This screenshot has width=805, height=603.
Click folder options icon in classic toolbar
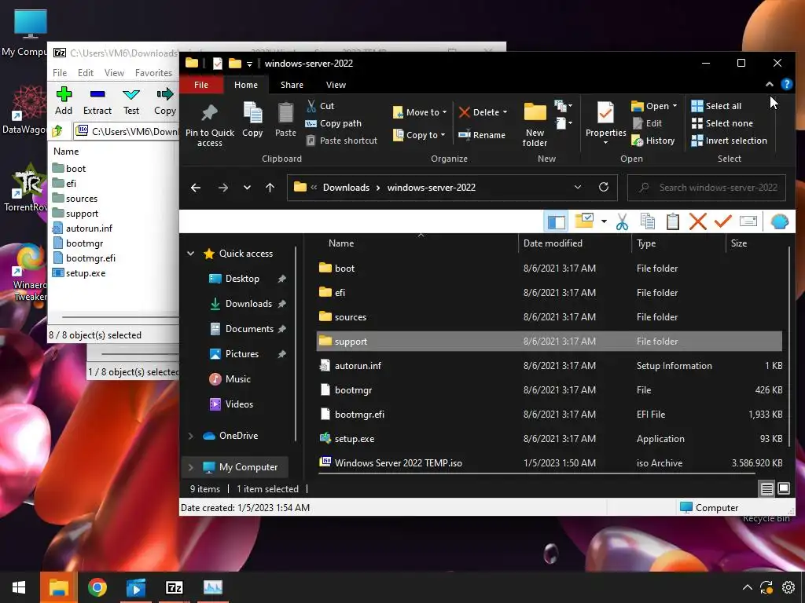point(584,221)
